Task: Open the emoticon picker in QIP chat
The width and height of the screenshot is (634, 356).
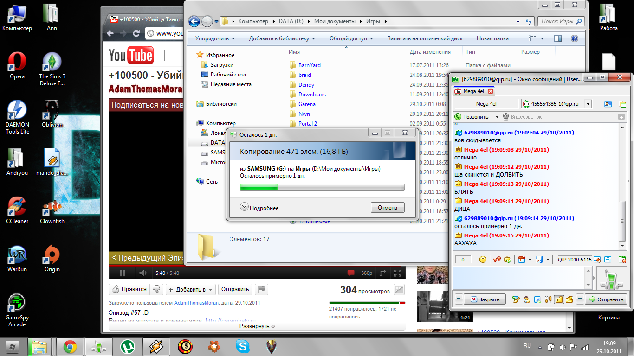Action: (x=483, y=260)
